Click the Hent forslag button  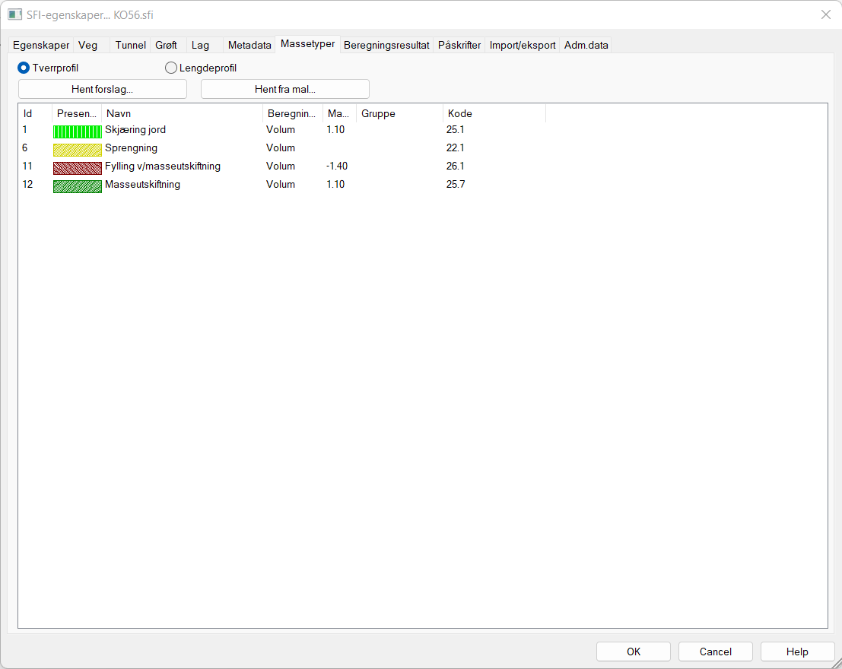point(102,89)
